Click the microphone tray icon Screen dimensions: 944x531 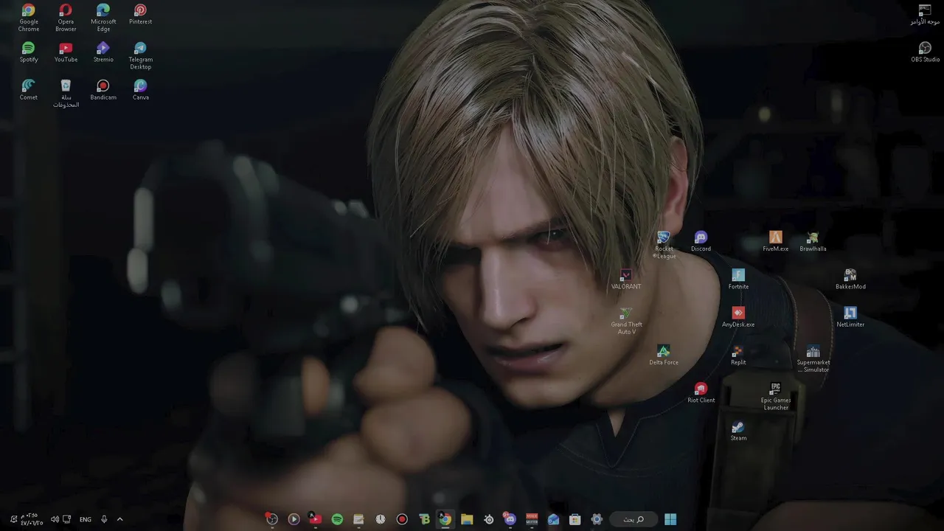pyautogui.click(x=104, y=519)
